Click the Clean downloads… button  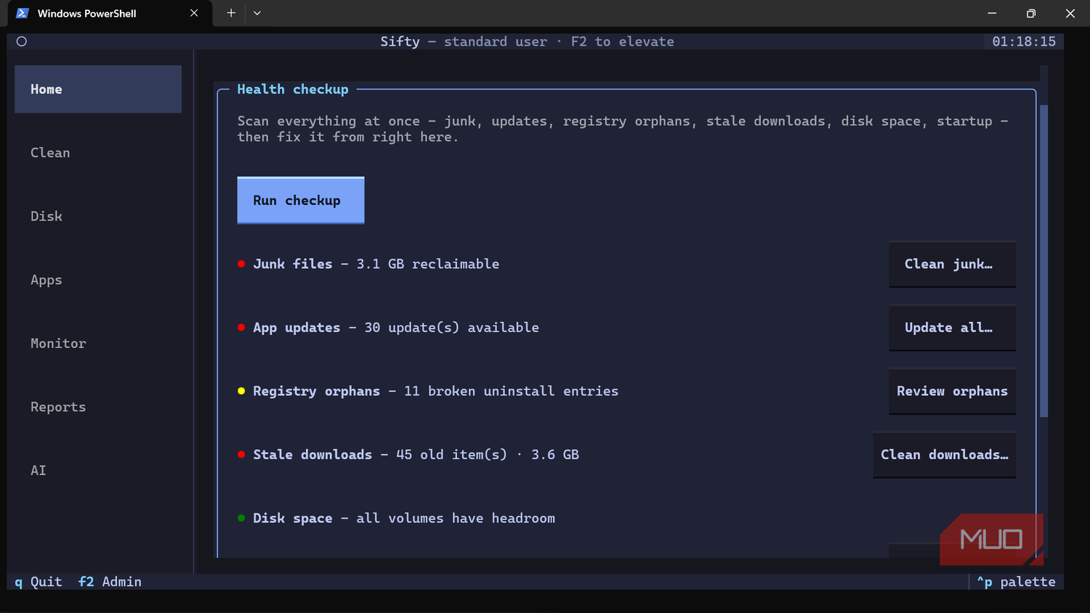(944, 455)
